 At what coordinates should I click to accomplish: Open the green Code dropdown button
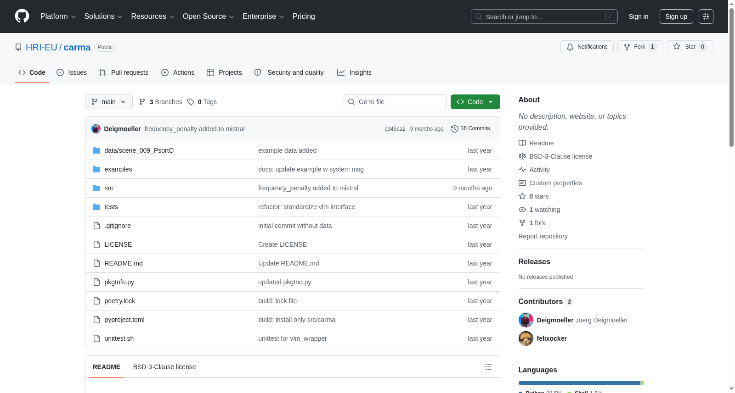pos(475,102)
